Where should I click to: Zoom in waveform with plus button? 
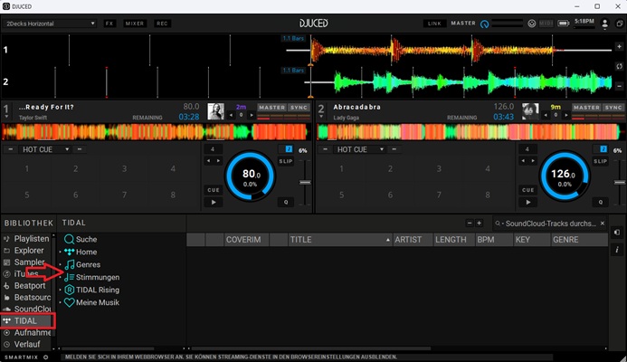(x=619, y=47)
